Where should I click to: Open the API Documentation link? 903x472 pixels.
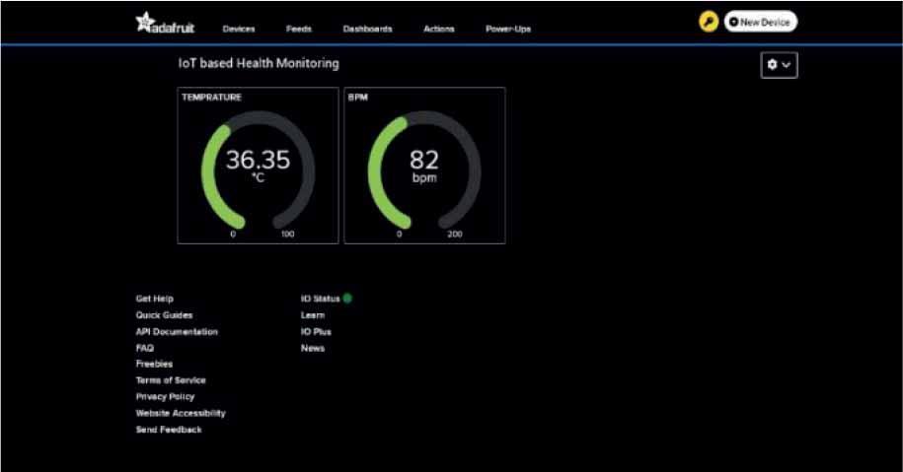[x=177, y=332]
